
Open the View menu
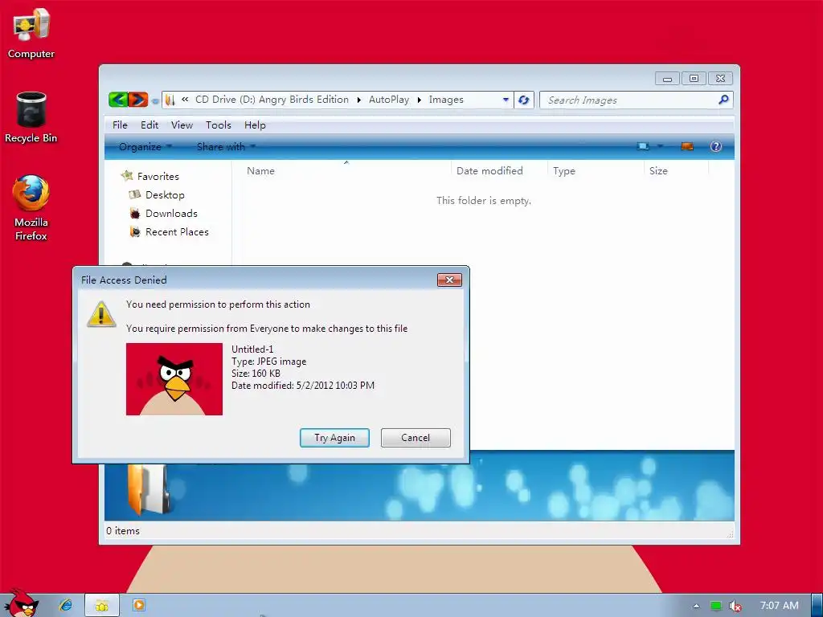182,125
